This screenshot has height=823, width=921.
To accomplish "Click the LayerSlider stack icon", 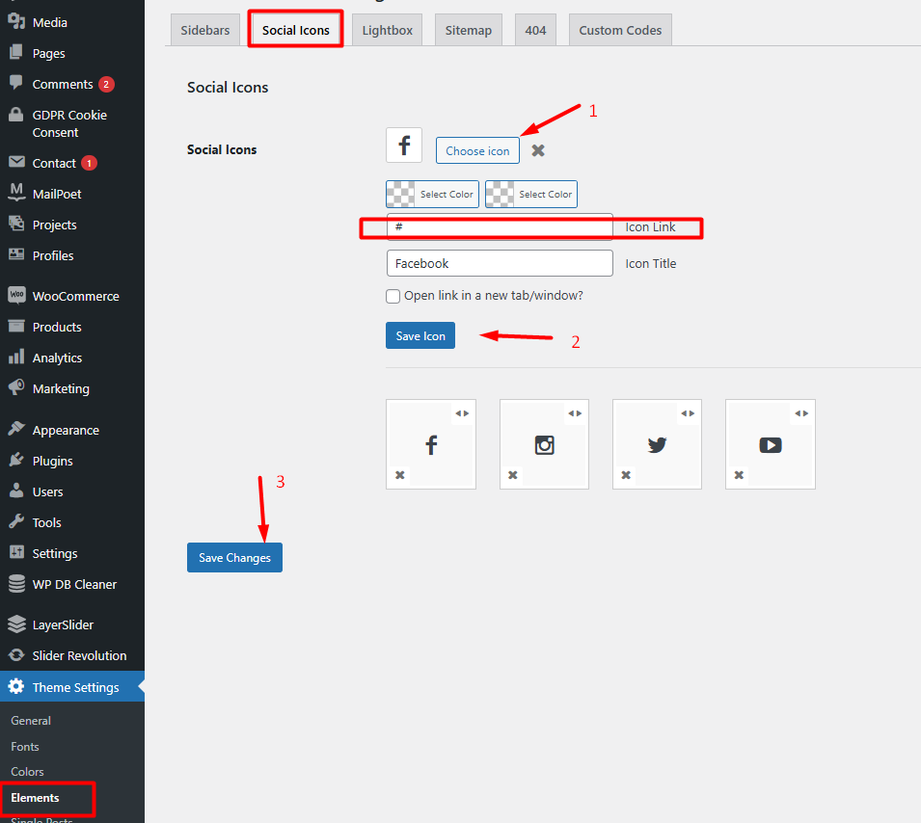I will [x=16, y=624].
